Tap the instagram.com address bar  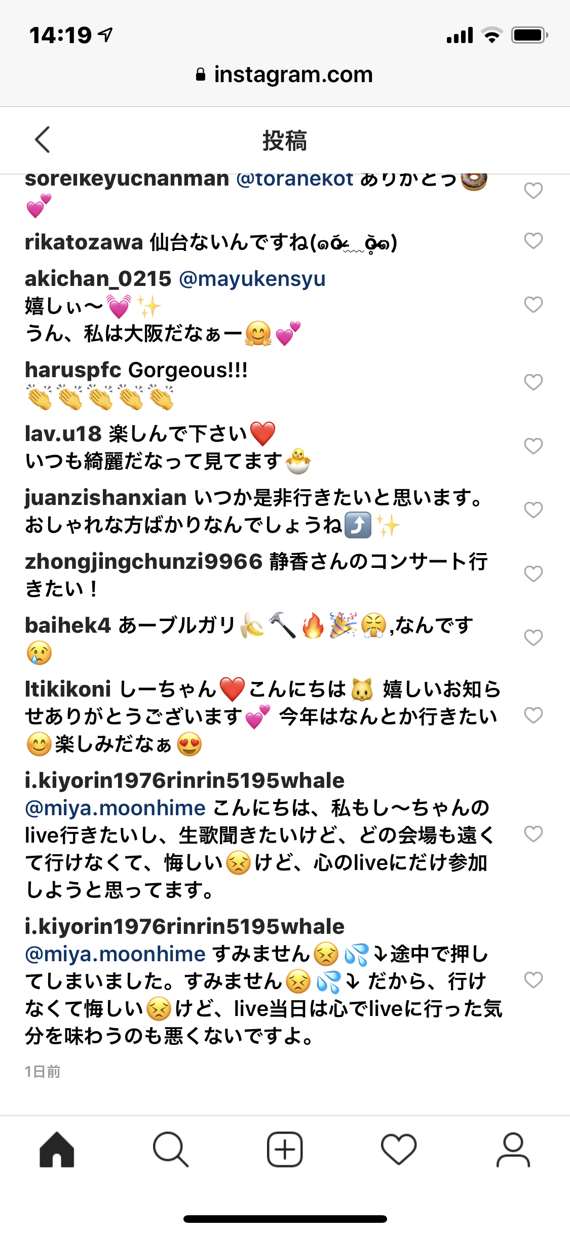(x=285, y=75)
